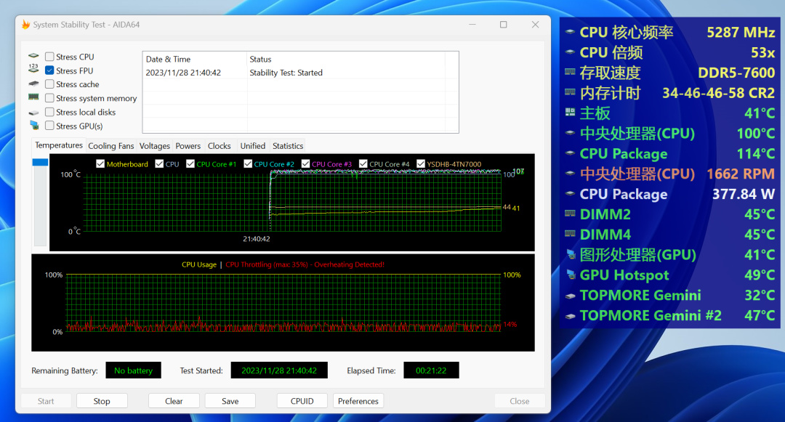This screenshot has height=422, width=785.
Task: Switch to the Cooling Fans tab
Action: (111, 146)
